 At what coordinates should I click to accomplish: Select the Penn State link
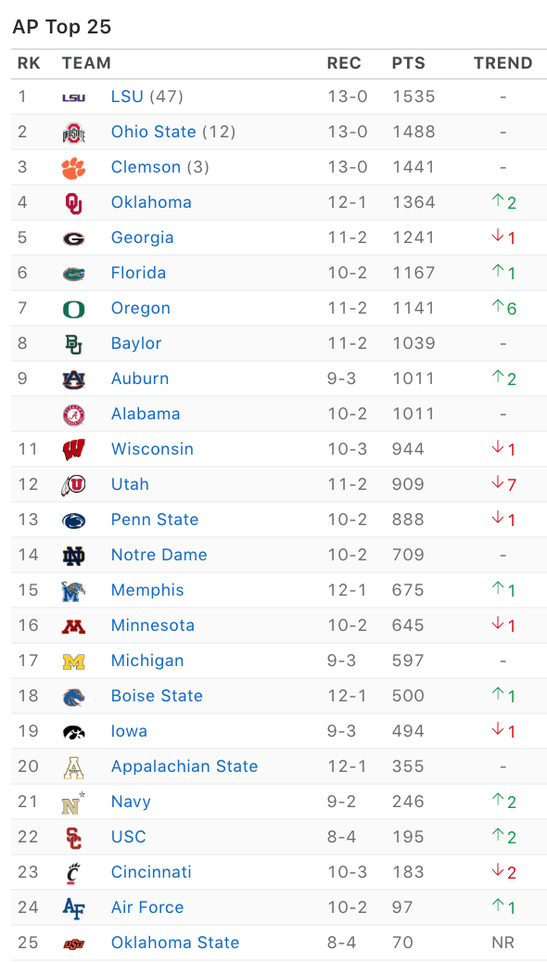(x=155, y=520)
